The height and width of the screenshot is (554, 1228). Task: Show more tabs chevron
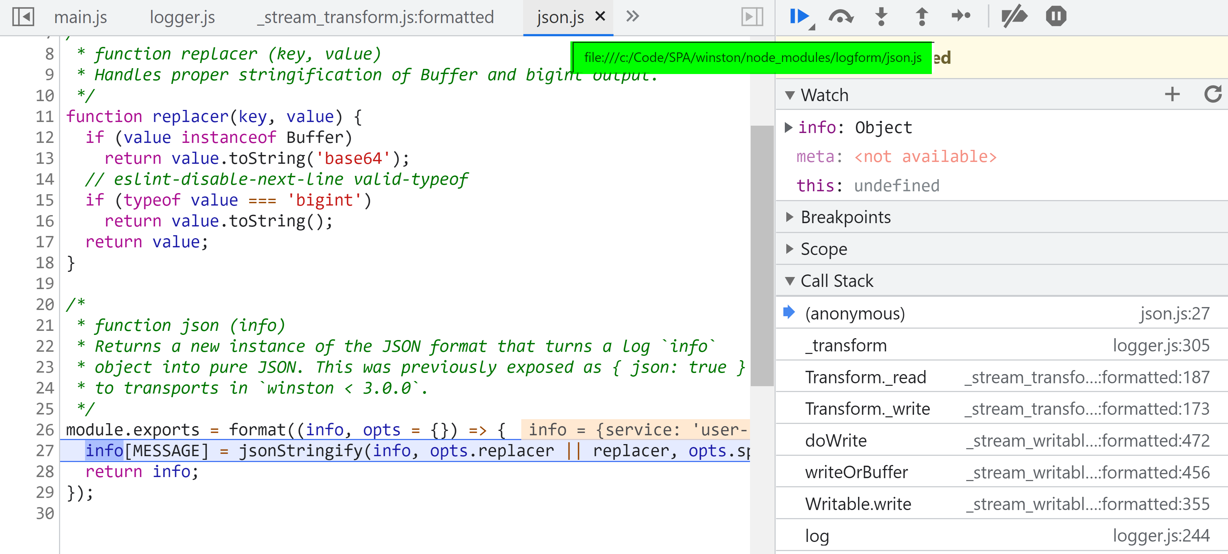pos(632,17)
